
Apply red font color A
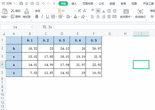(x=75, y=17)
